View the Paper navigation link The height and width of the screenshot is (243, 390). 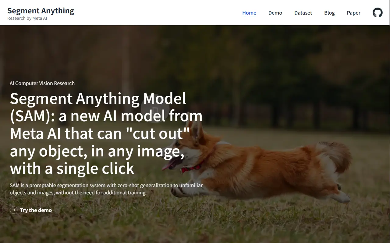(353, 13)
